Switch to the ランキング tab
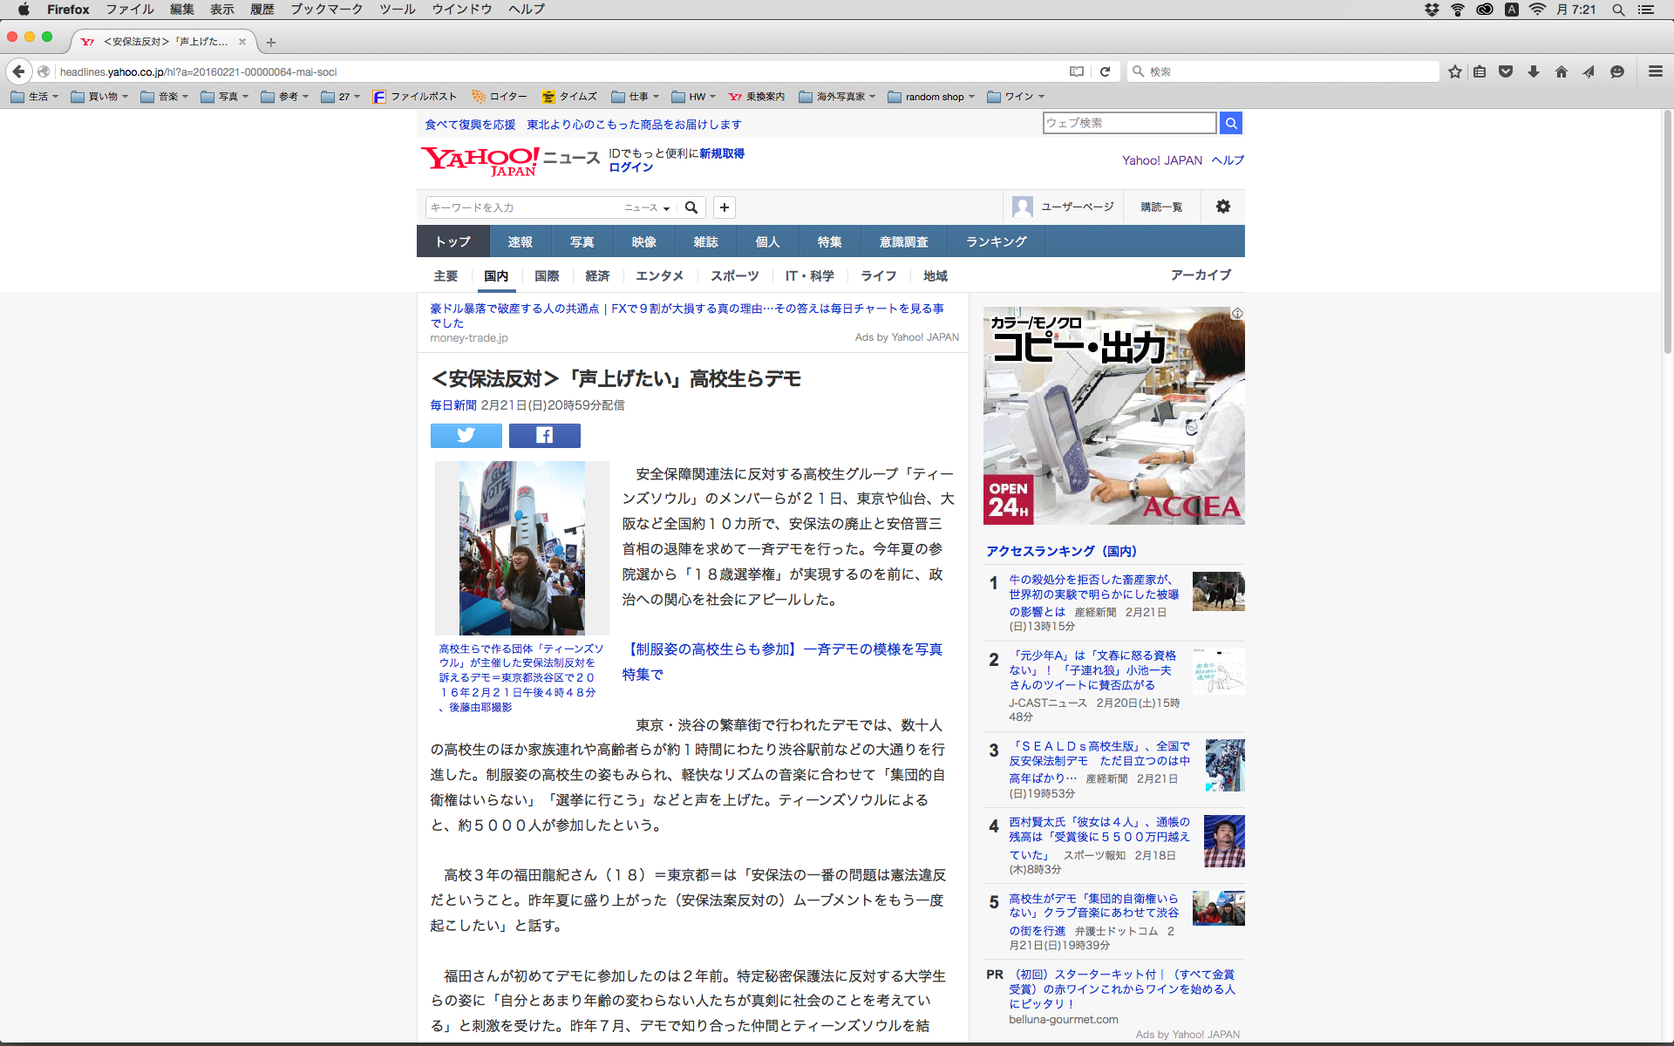Screen dimensions: 1674x1046 tap(996, 241)
